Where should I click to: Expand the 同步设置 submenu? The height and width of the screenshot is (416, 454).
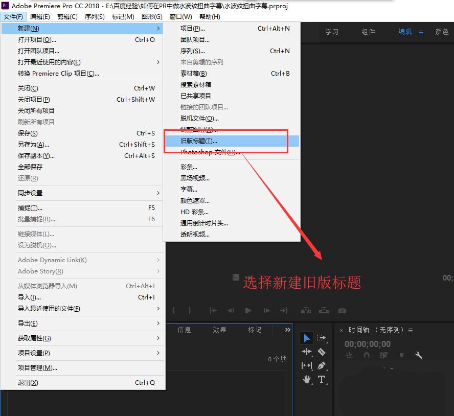click(x=158, y=193)
